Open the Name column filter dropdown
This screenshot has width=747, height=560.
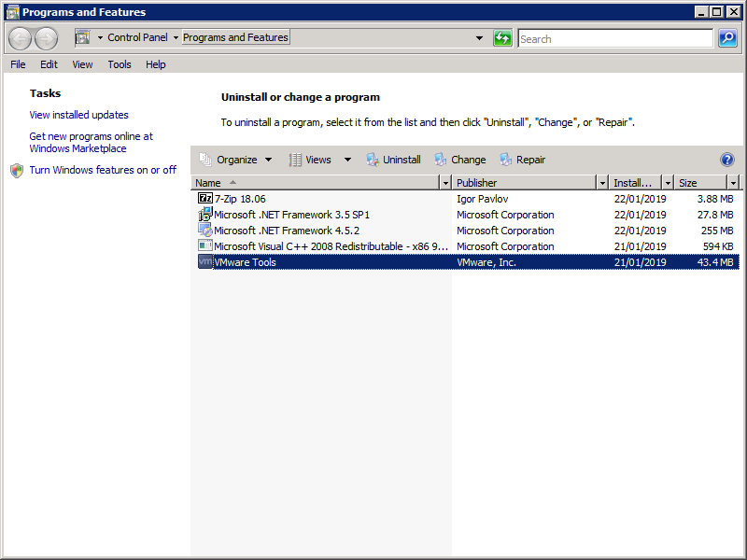(x=445, y=182)
